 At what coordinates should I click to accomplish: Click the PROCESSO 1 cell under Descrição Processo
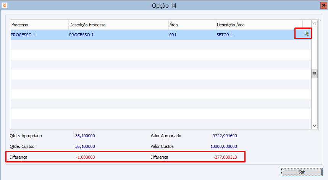click(x=81, y=35)
